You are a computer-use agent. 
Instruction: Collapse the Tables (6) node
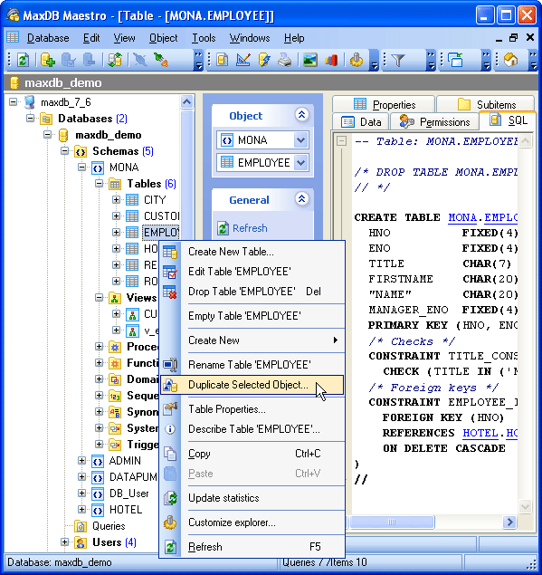(x=99, y=183)
